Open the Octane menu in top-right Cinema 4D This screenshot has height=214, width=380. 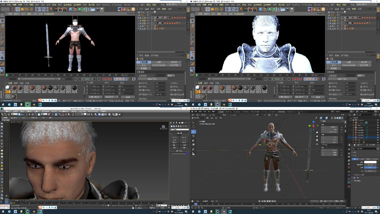tap(326, 4)
